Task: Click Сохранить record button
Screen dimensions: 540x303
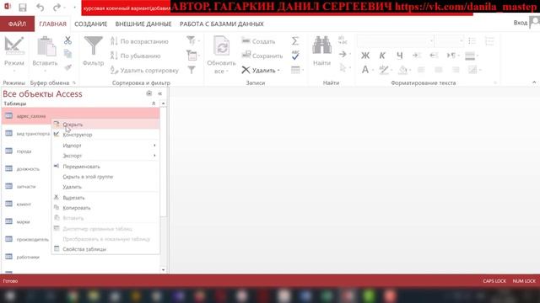Action: click(262, 56)
